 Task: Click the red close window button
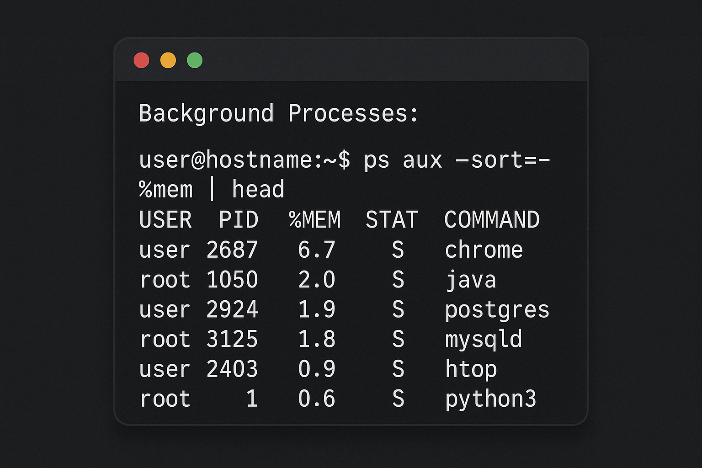pyautogui.click(x=141, y=60)
